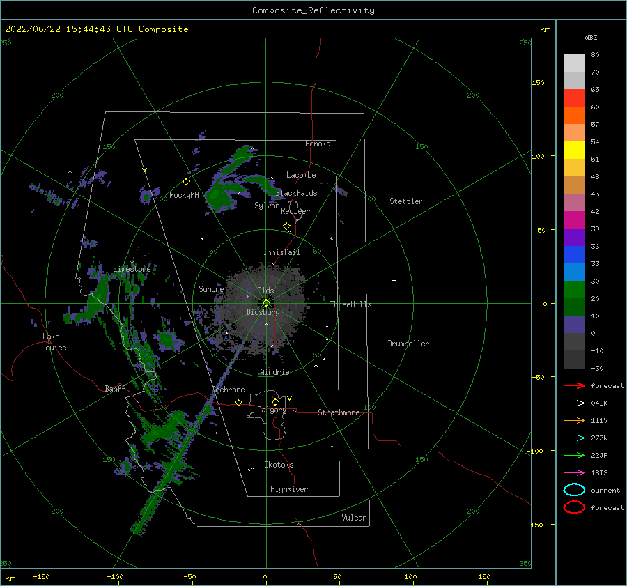Click the Vulcan label

(x=355, y=518)
